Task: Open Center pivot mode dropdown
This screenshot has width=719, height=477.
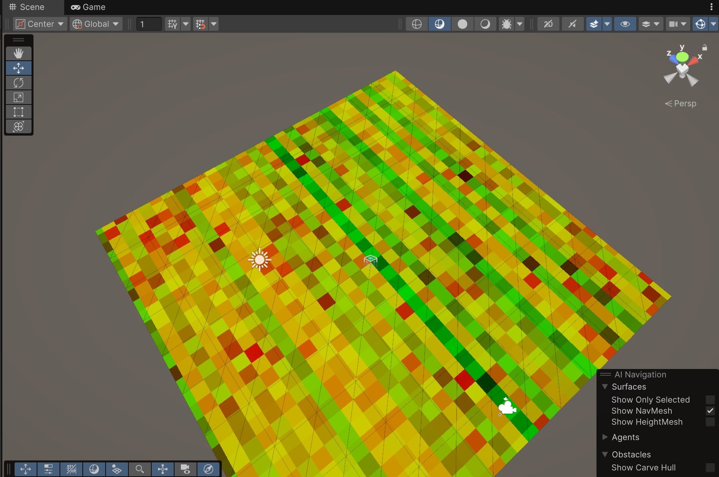Action: tap(39, 24)
